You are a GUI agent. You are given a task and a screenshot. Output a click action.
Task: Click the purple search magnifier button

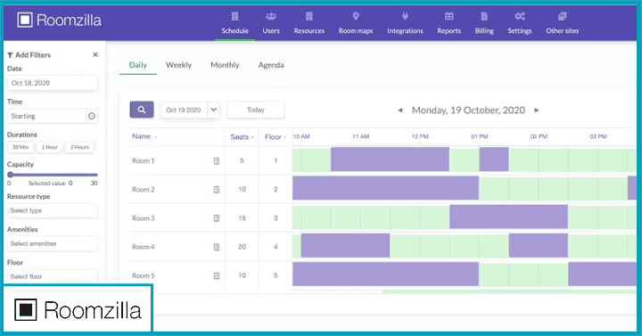[x=142, y=110]
